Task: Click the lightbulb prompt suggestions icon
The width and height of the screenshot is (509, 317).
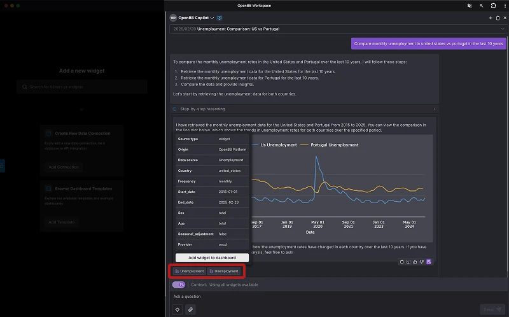Action: (x=177, y=309)
